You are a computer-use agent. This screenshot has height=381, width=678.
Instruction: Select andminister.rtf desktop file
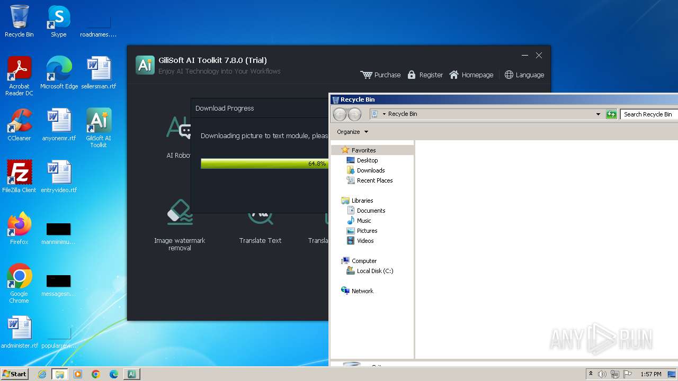click(19, 333)
